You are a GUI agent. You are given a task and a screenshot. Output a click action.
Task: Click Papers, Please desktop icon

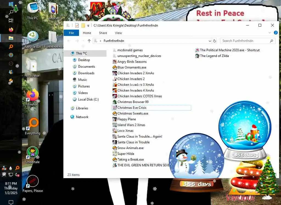pyautogui.click(x=33, y=184)
